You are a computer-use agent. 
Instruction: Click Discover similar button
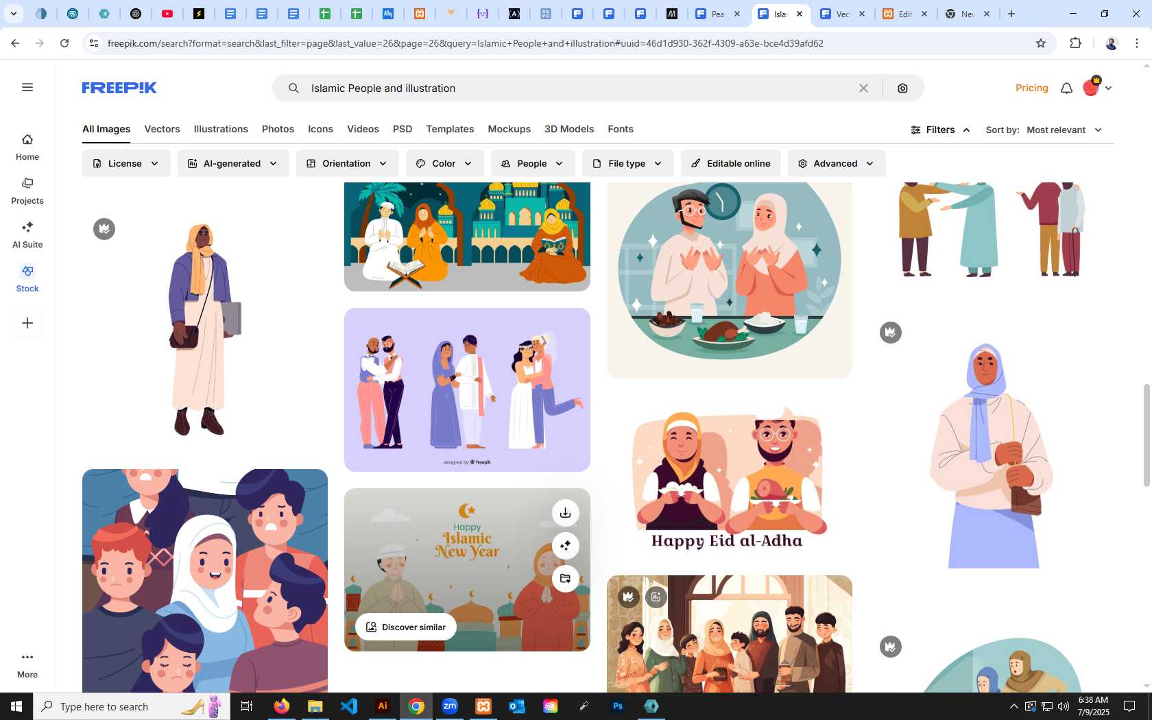pyautogui.click(x=406, y=627)
